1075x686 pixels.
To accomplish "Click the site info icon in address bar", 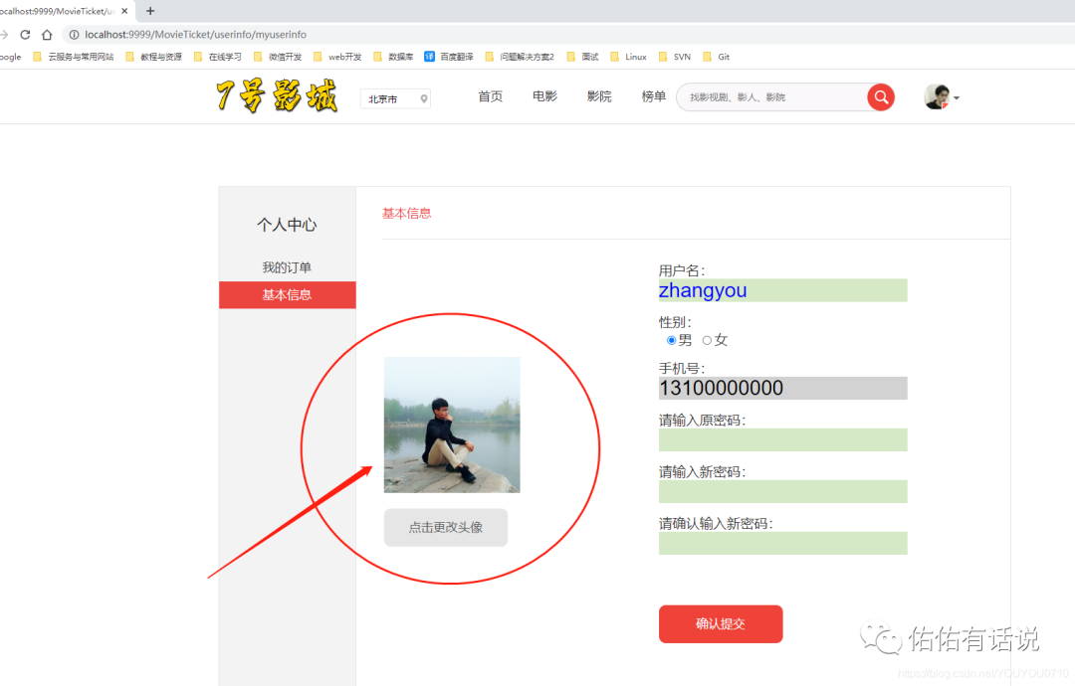I will 74,34.
